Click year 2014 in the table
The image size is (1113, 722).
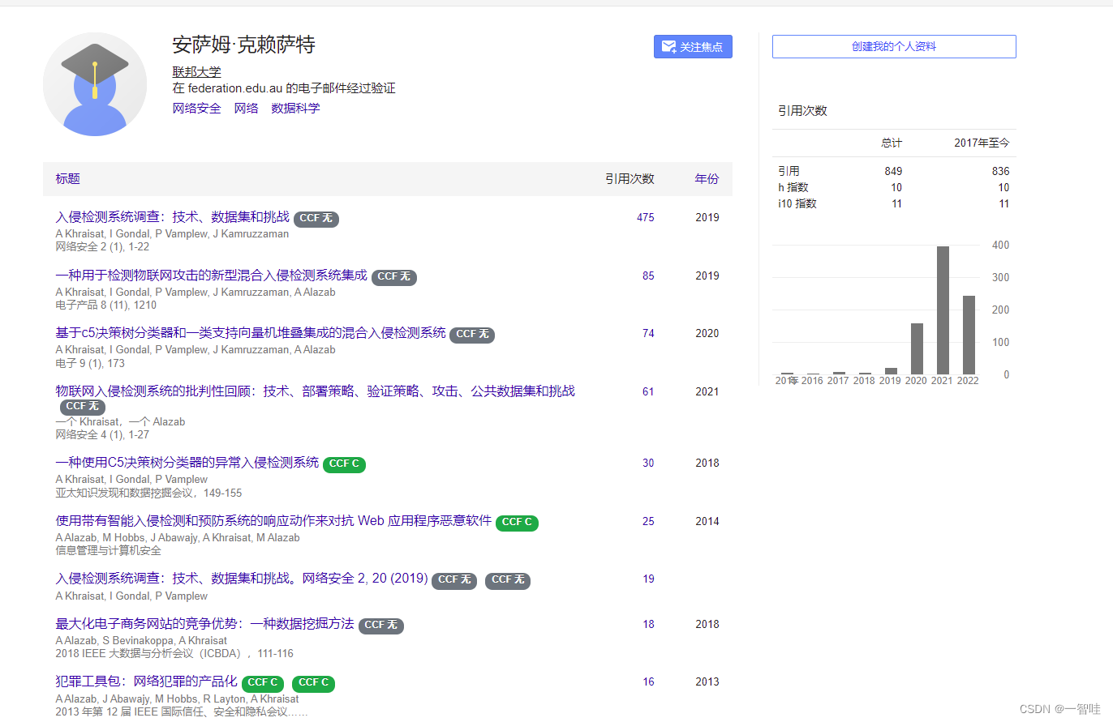pyautogui.click(x=707, y=522)
